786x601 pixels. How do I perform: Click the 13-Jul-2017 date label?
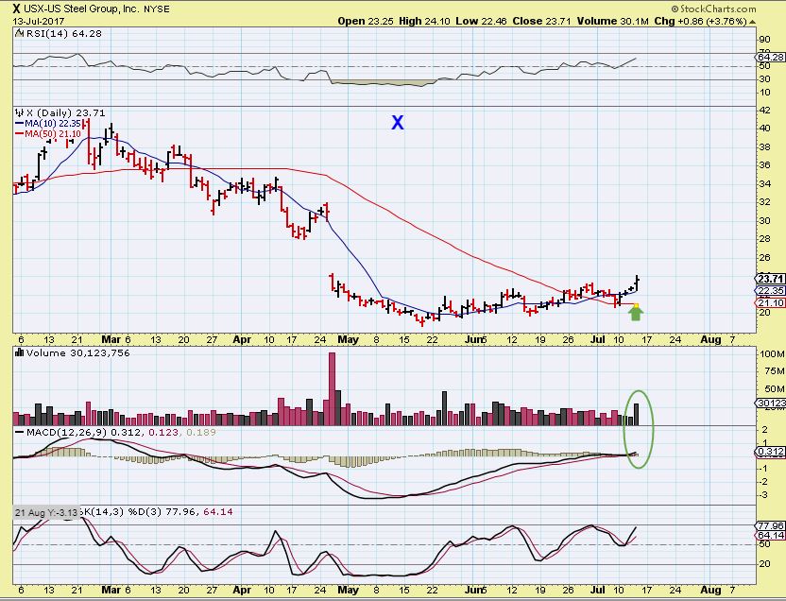39,21
